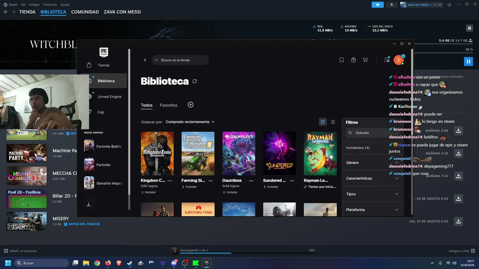This screenshot has height=269, width=479.
Task: Open the Sundered game cover
Action: tap(280, 154)
